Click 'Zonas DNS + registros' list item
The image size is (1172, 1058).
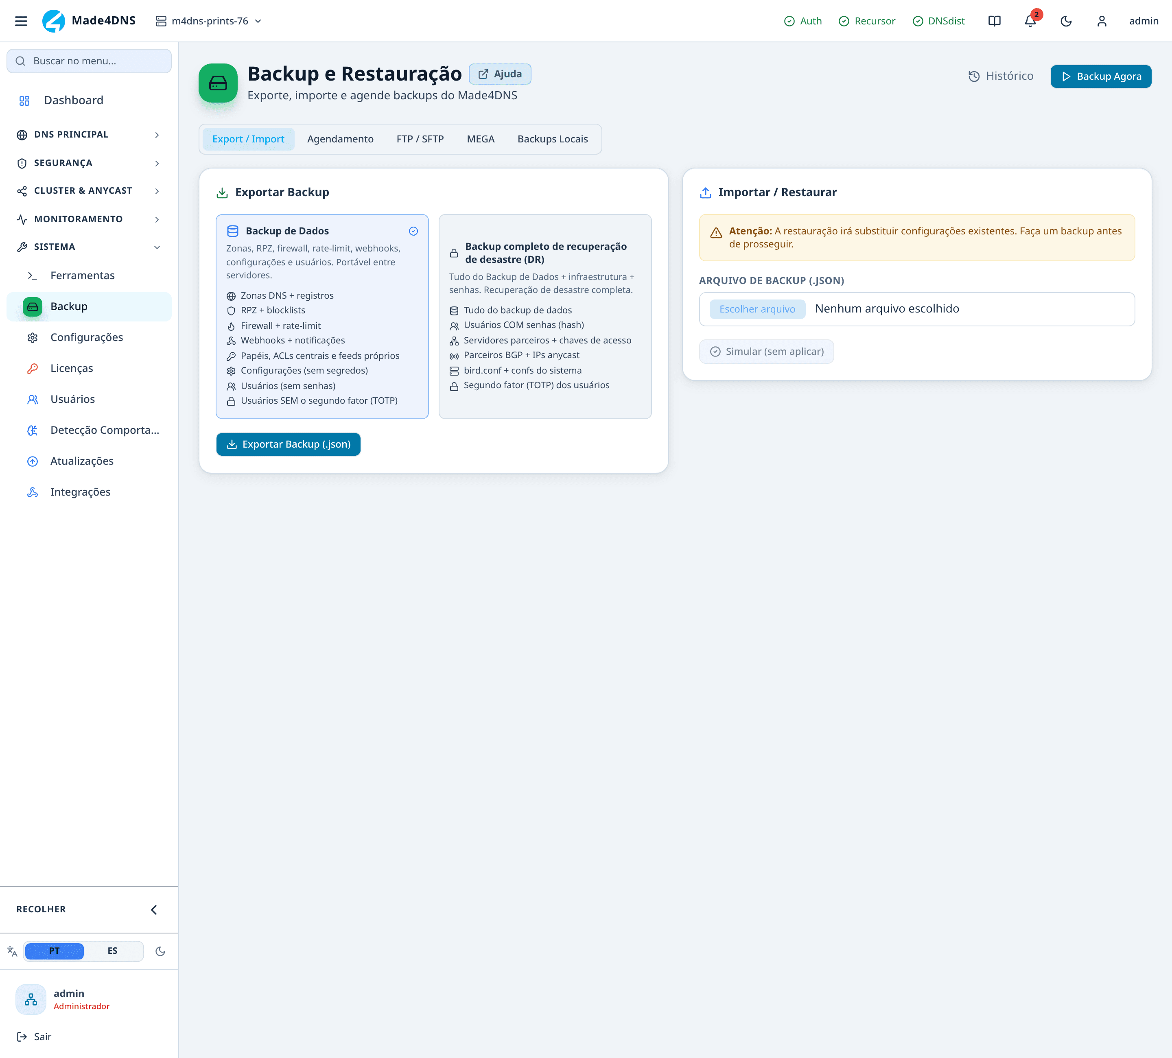point(280,295)
